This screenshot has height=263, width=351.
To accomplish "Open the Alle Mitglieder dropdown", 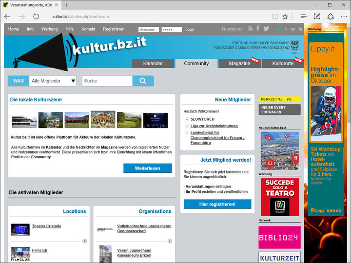I will [x=53, y=81].
